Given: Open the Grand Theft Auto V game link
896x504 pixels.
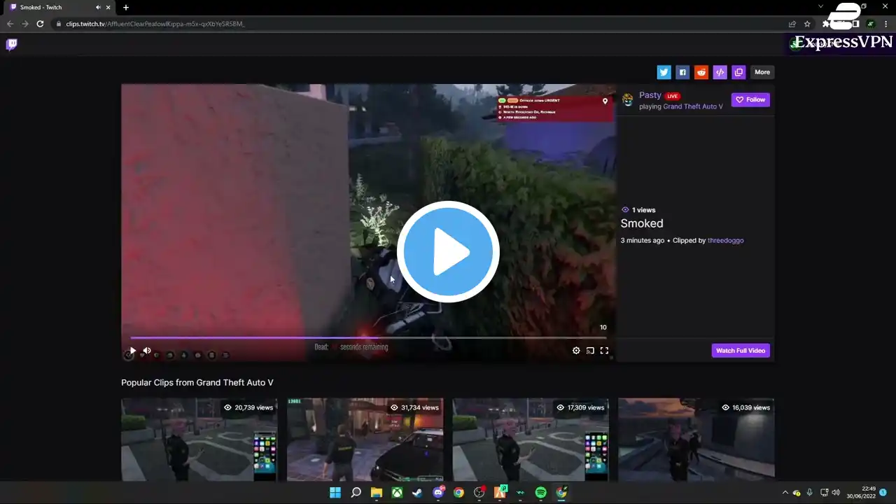Looking at the screenshot, I should point(693,106).
